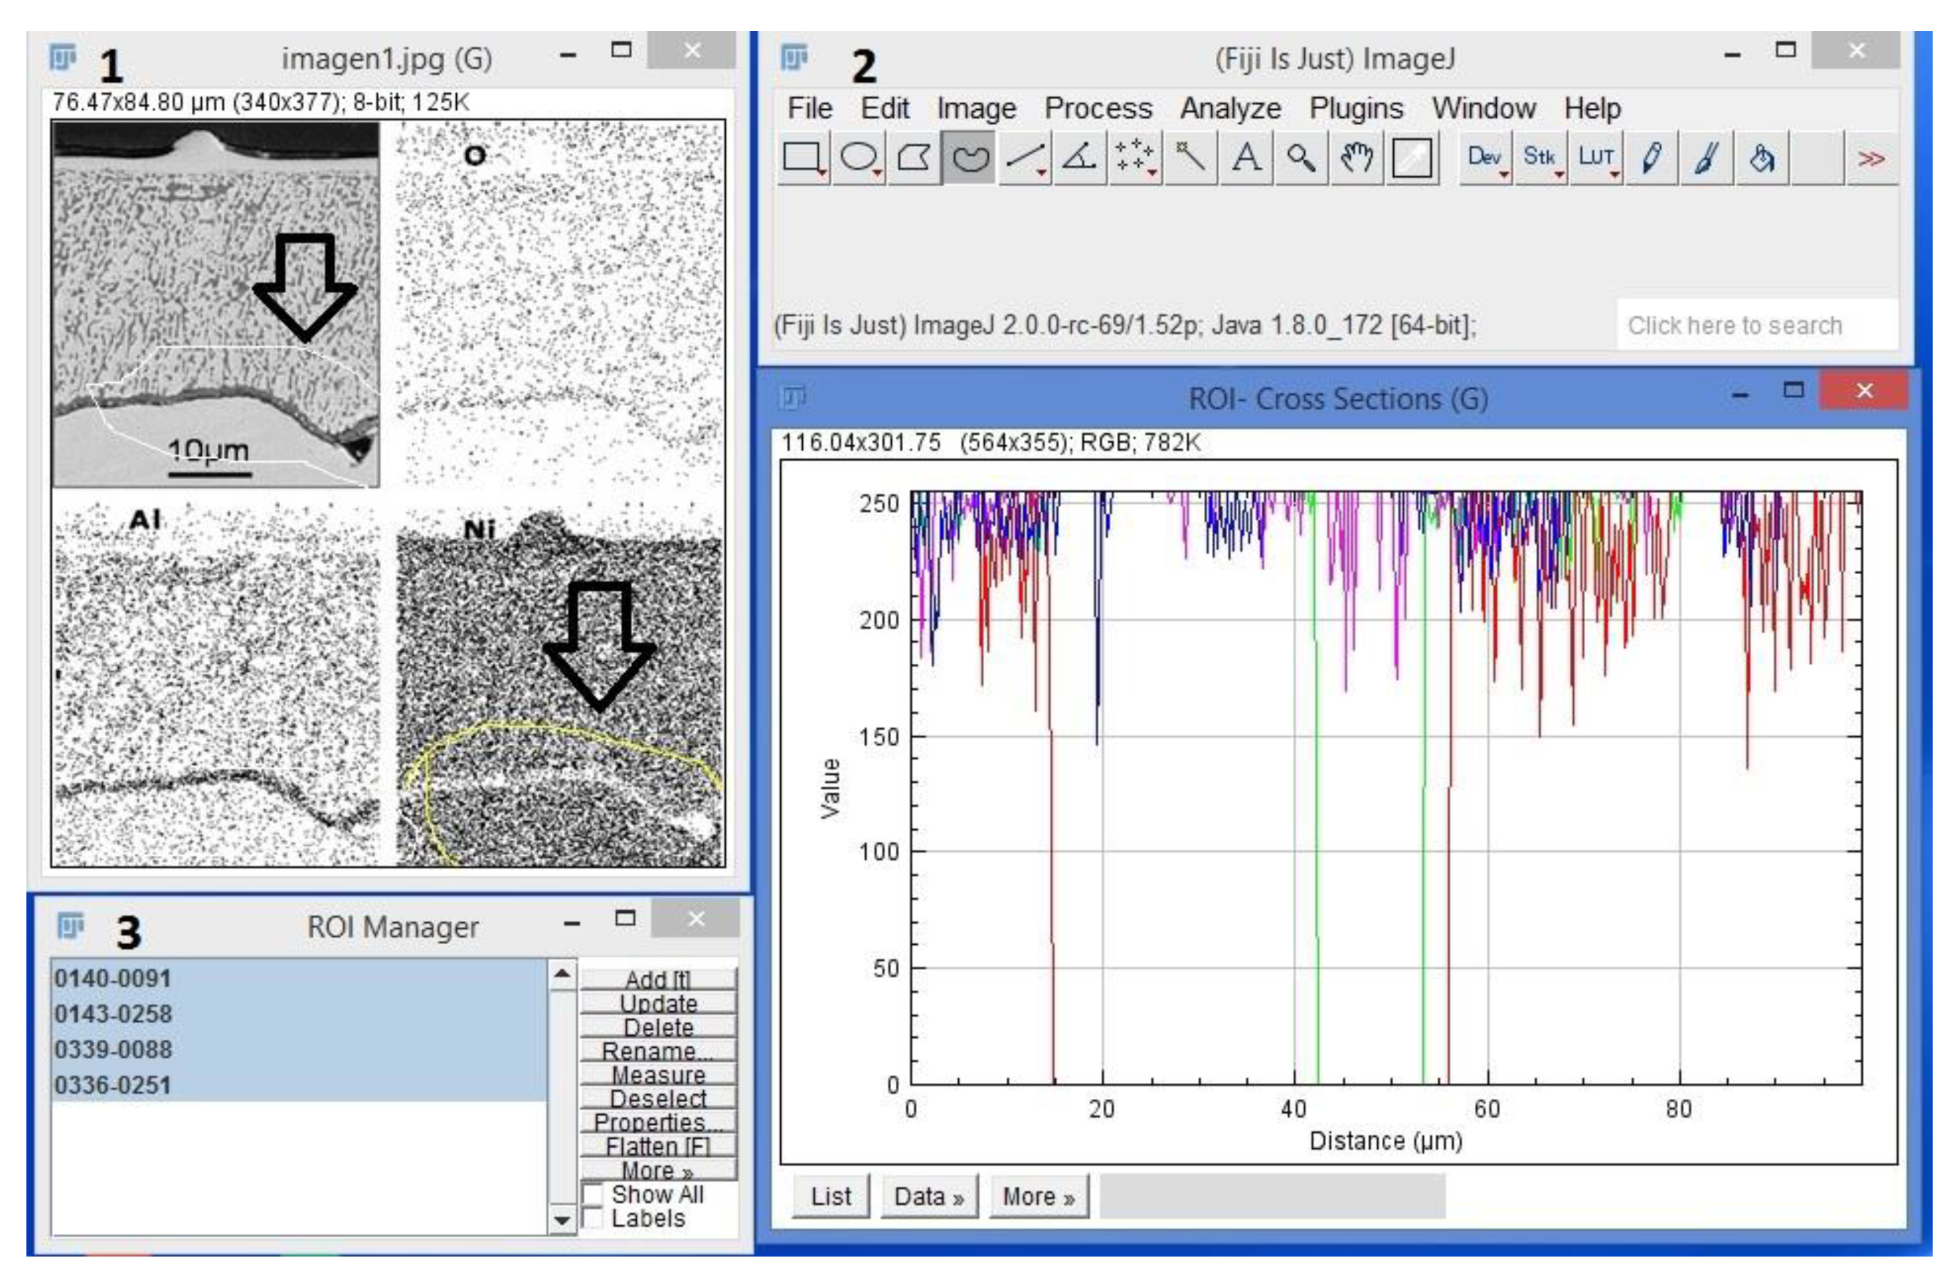Select the Flood Fill bucket tool
This screenshot has width=1957, height=1285.
click(1761, 157)
